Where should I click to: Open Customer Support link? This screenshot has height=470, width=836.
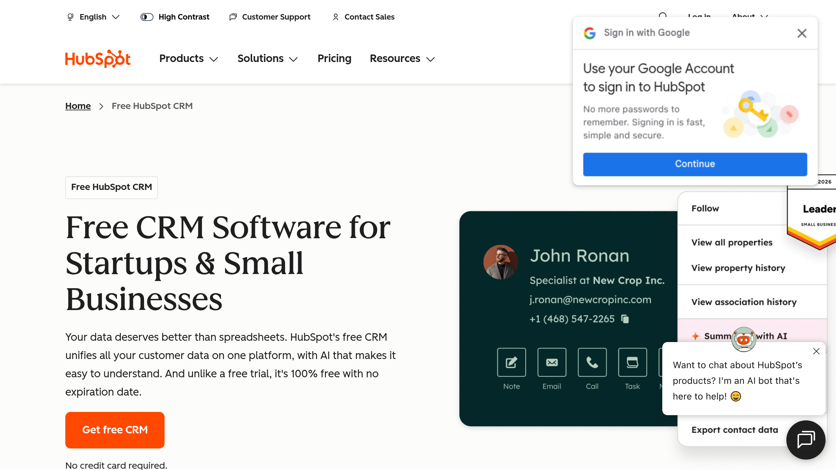click(x=276, y=17)
